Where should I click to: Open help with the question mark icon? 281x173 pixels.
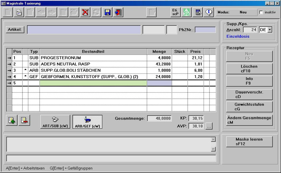tap(208, 12)
